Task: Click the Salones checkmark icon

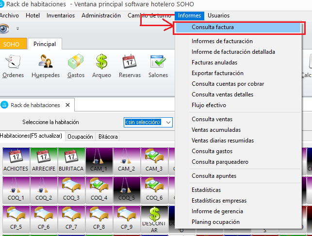Action: pyautogui.click(x=158, y=66)
